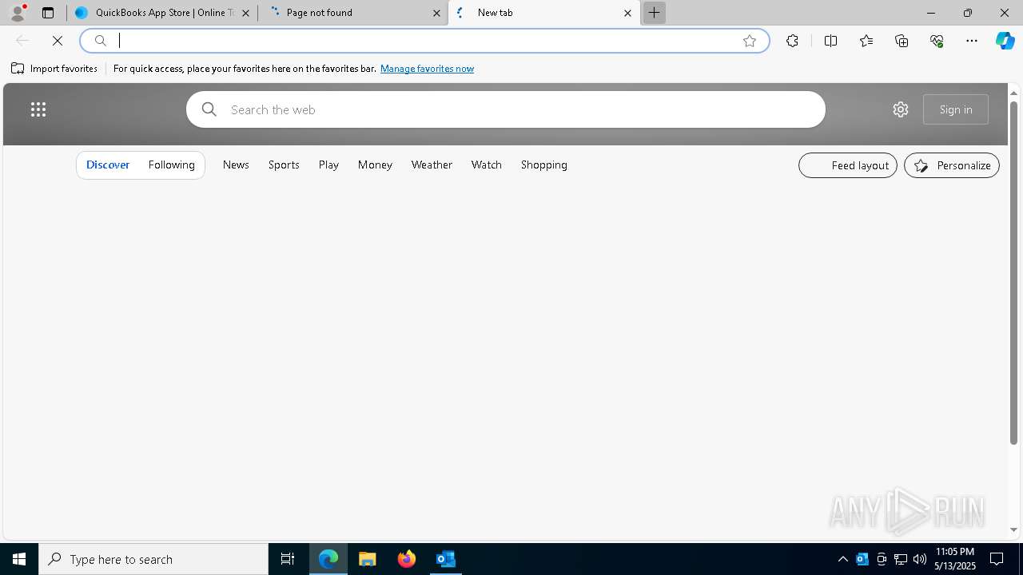
Task: Click the page vertical scrollbar
Action: pyautogui.click(x=1013, y=273)
